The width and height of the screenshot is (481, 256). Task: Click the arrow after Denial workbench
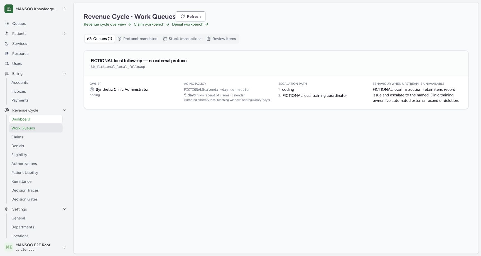[207, 24]
